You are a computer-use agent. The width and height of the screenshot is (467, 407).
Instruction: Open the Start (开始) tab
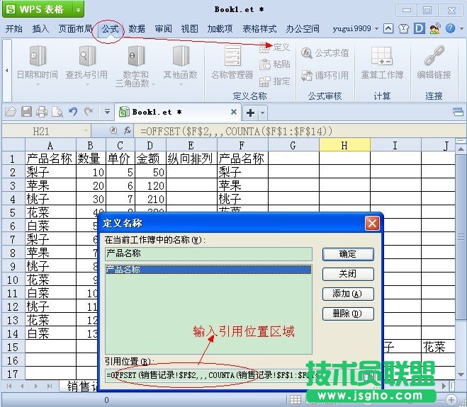[x=13, y=28]
